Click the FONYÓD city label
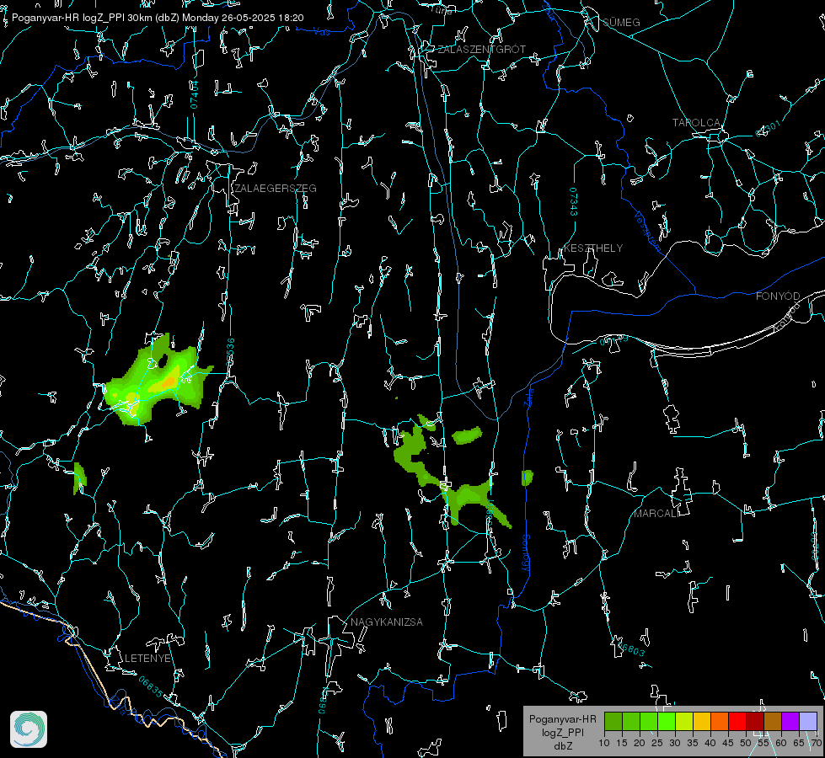This screenshot has height=758, width=825. pos(778,296)
